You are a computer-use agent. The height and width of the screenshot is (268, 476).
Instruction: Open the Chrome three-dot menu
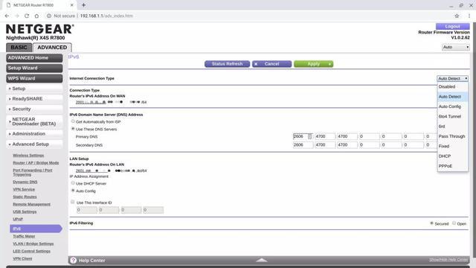pyautogui.click(x=469, y=16)
